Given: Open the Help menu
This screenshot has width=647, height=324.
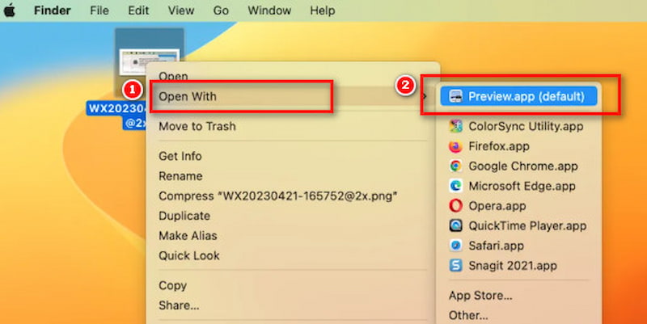Looking at the screenshot, I should (322, 11).
